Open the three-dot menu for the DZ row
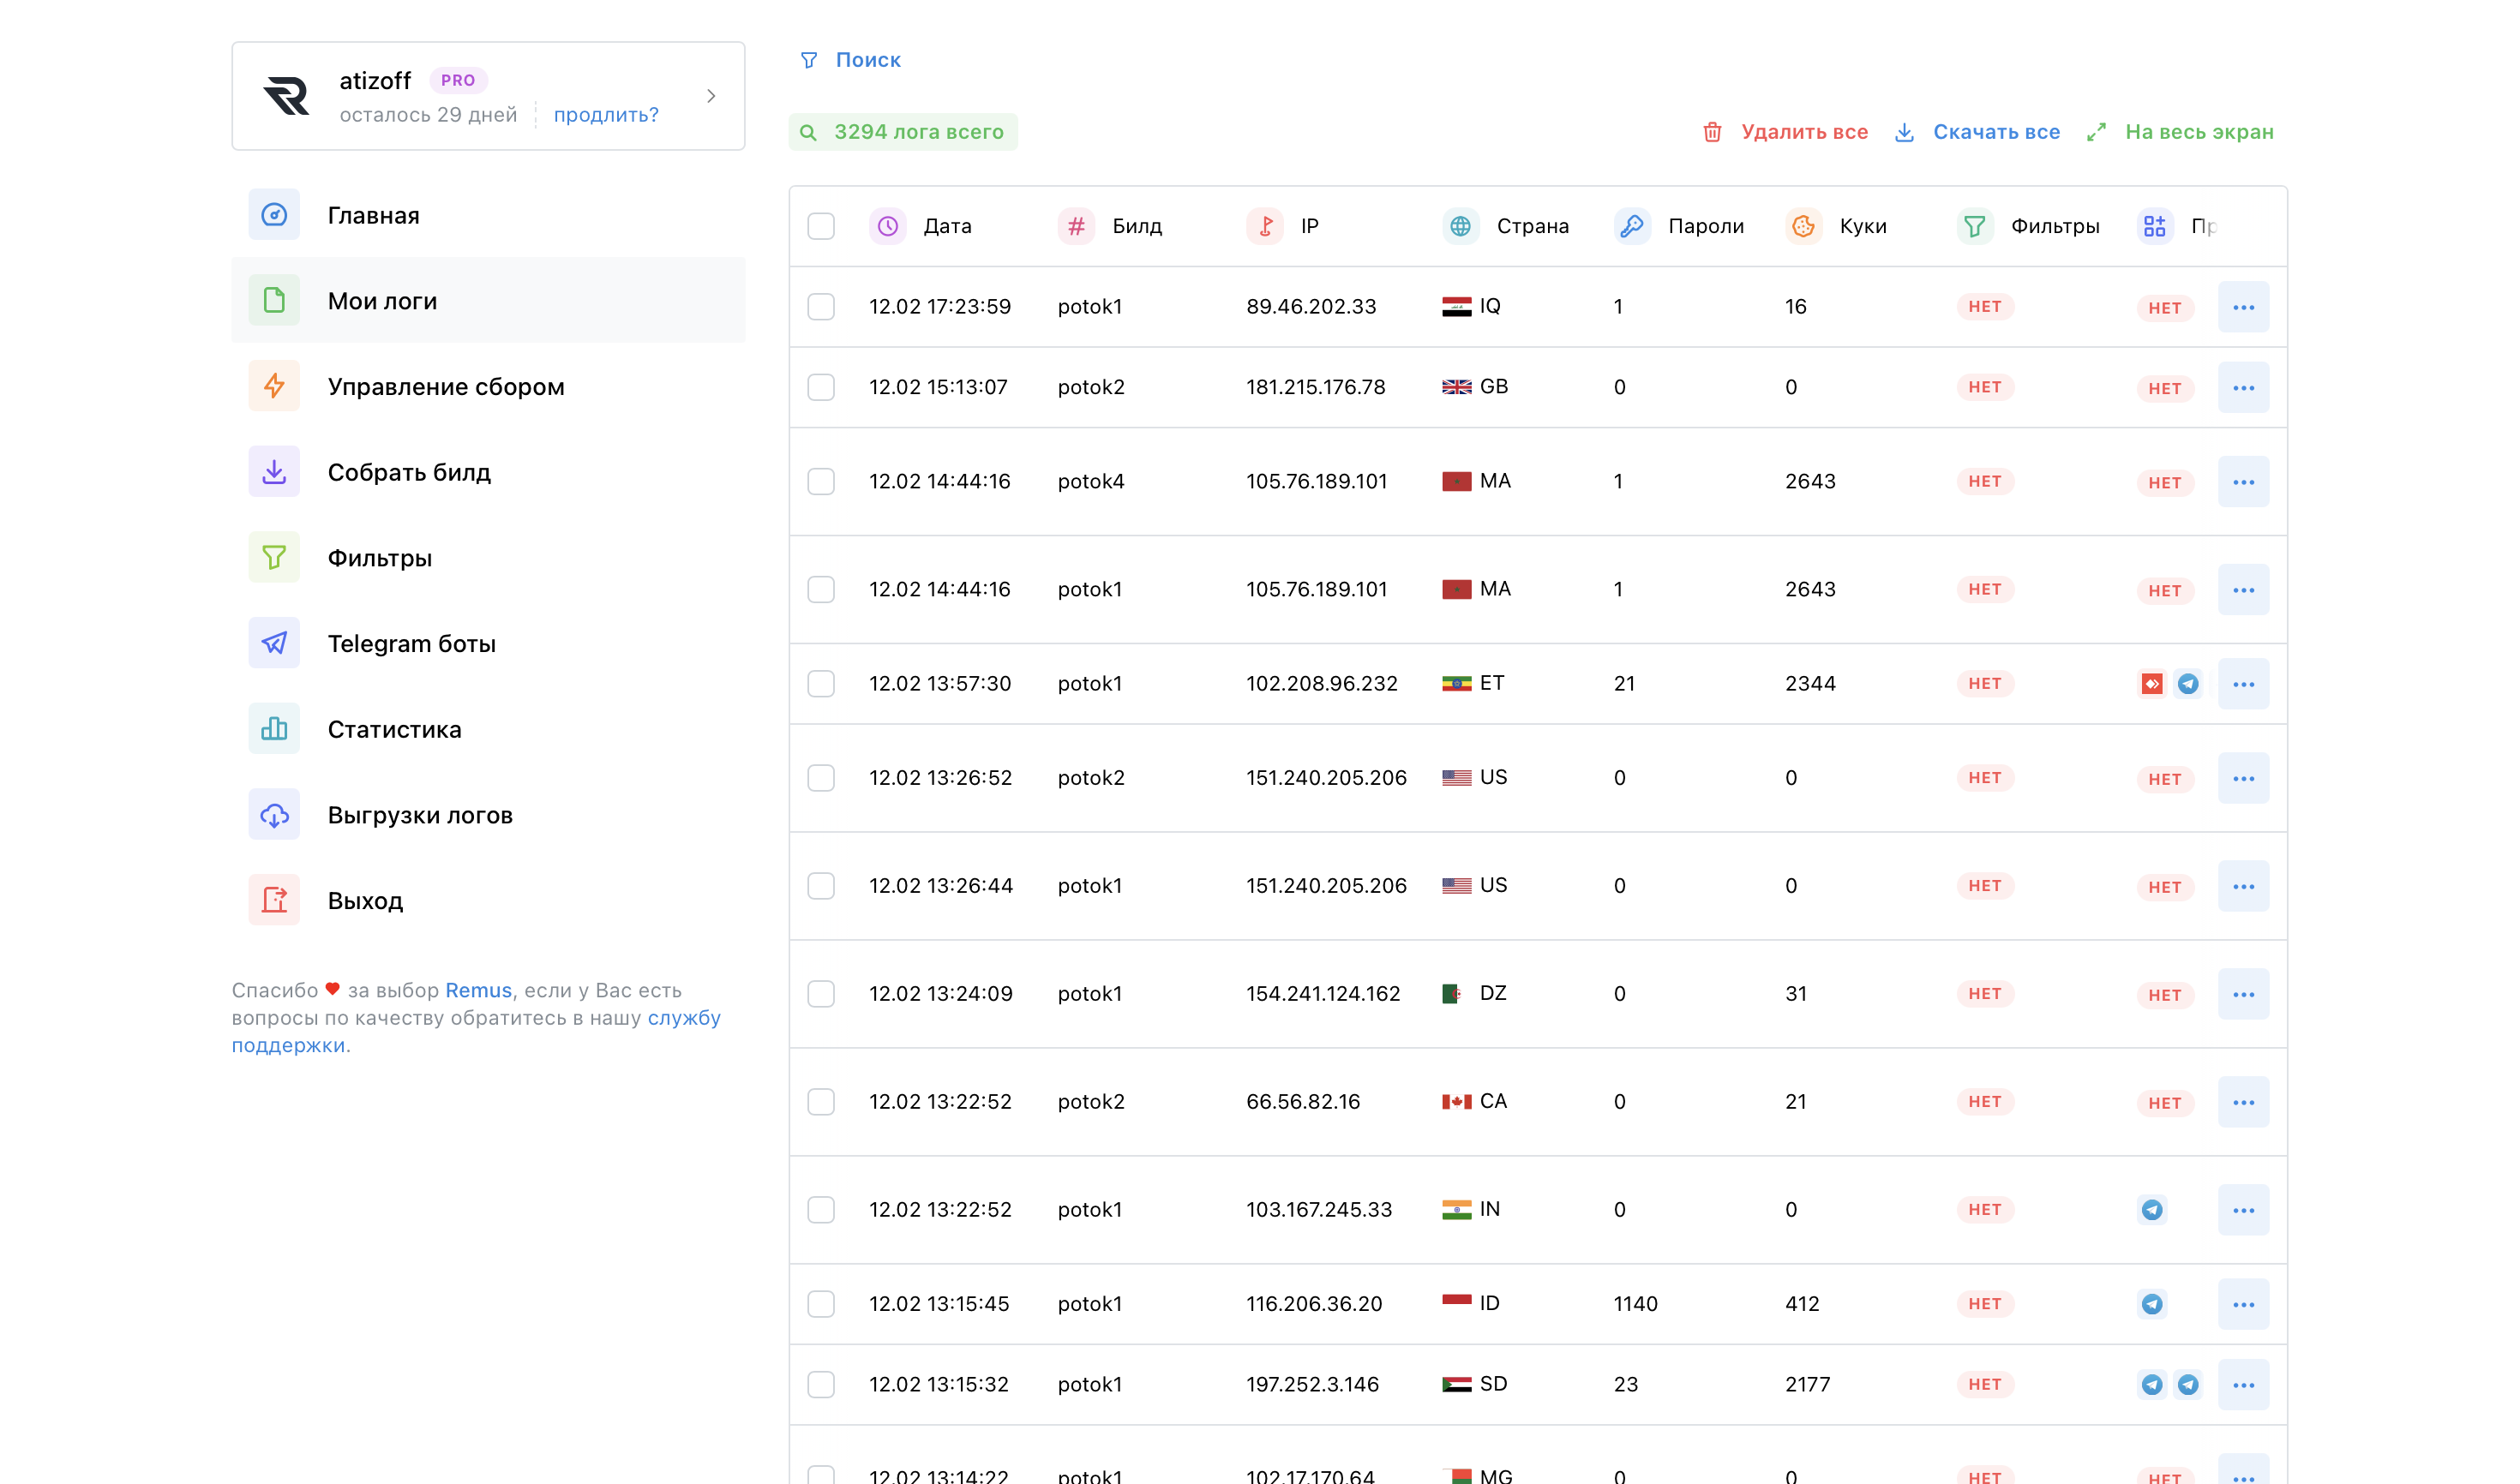The height and width of the screenshot is (1484, 2520). coord(2244,994)
